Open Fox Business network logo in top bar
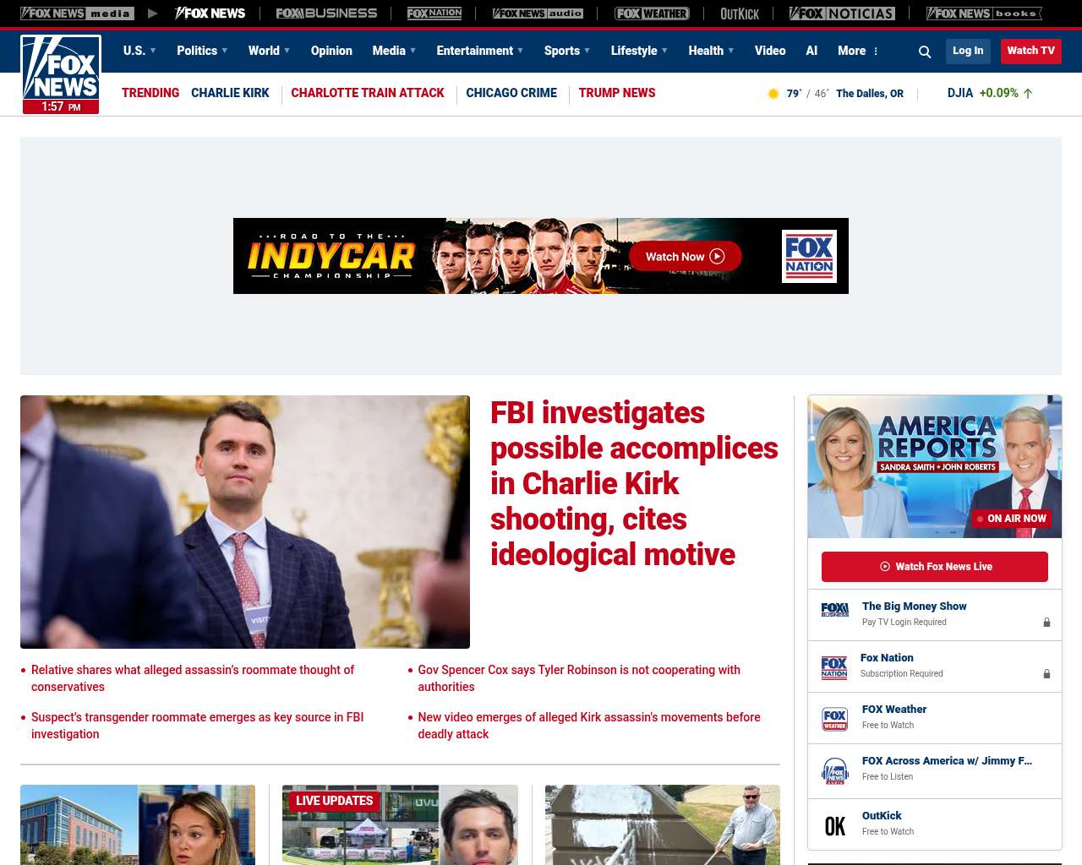1082x865 pixels. click(x=326, y=14)
